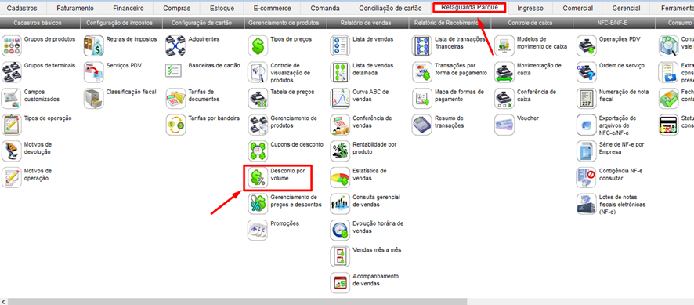The height and width of the screenshot is (305, 694).
Task: Open Estatística de vendas icon
Action: (340, 177)
